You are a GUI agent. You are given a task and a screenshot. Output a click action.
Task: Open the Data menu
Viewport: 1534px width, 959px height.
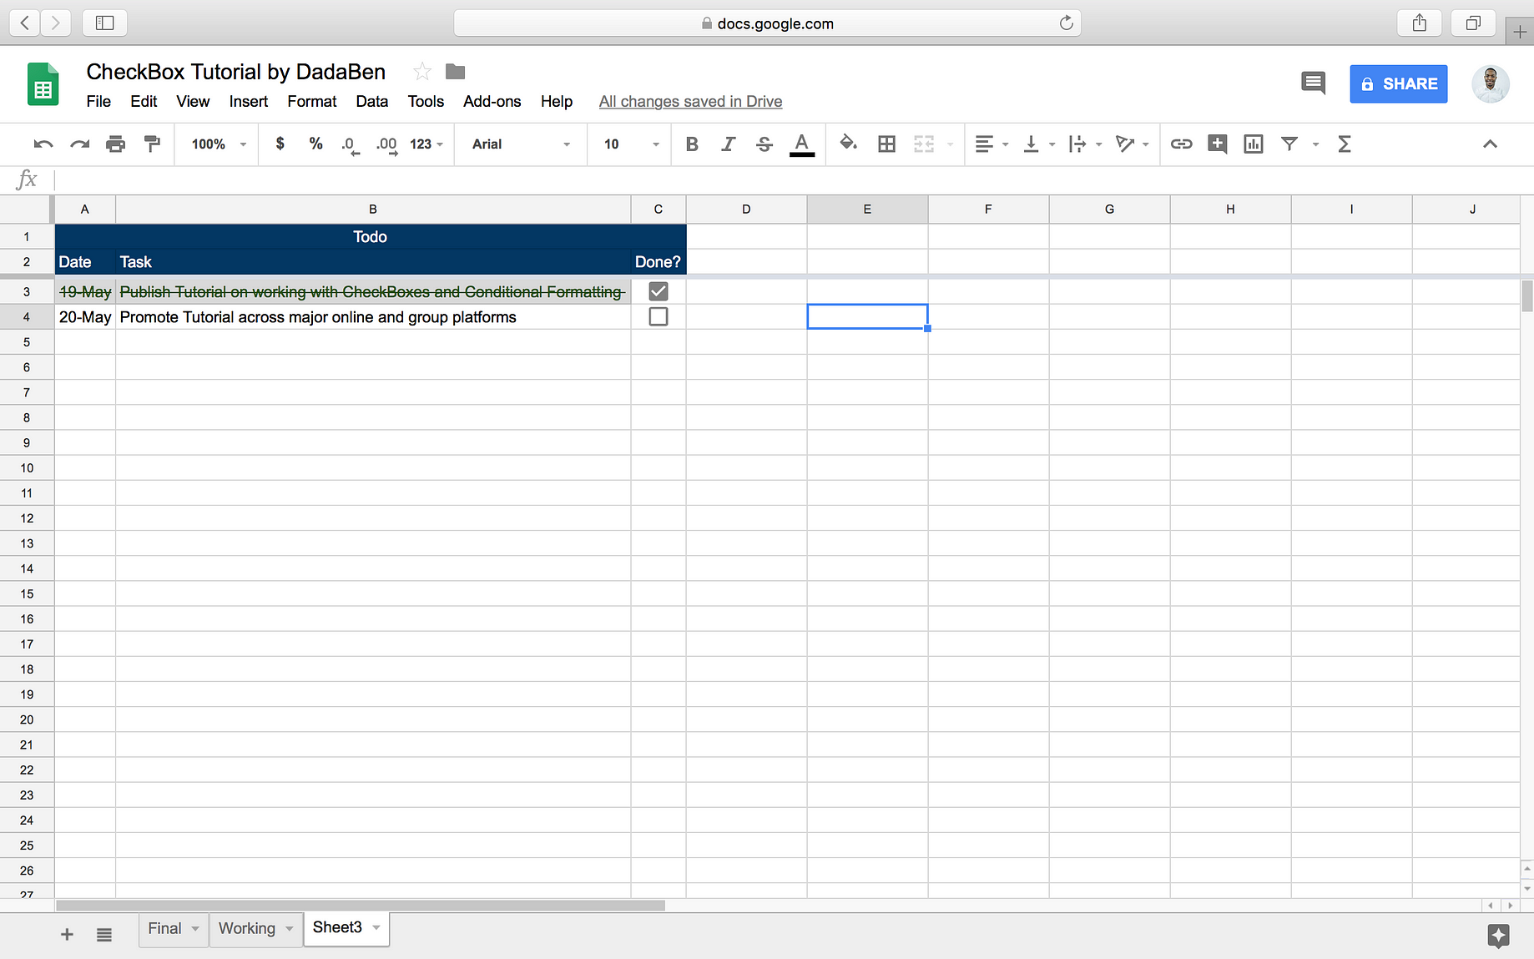pos(371,101)
